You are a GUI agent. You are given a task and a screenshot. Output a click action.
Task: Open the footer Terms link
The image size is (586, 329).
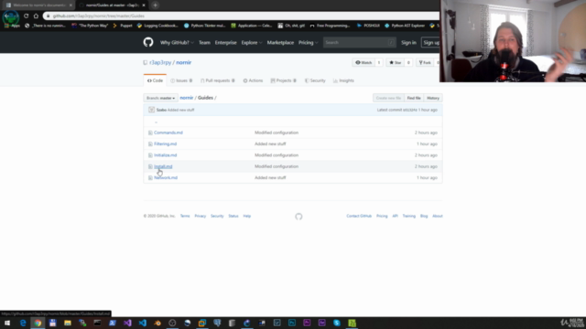point(185,216)
